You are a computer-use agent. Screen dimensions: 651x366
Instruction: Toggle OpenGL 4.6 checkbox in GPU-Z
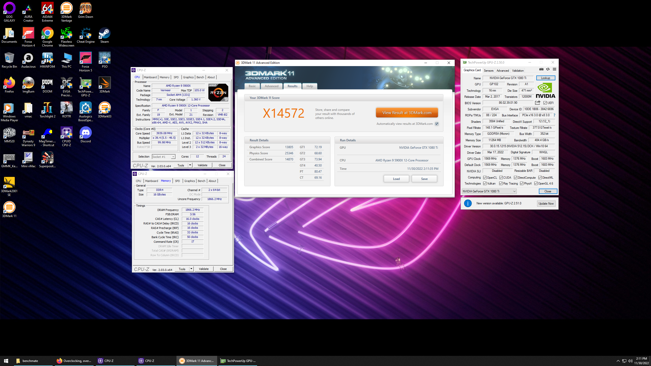pos(536,184)
